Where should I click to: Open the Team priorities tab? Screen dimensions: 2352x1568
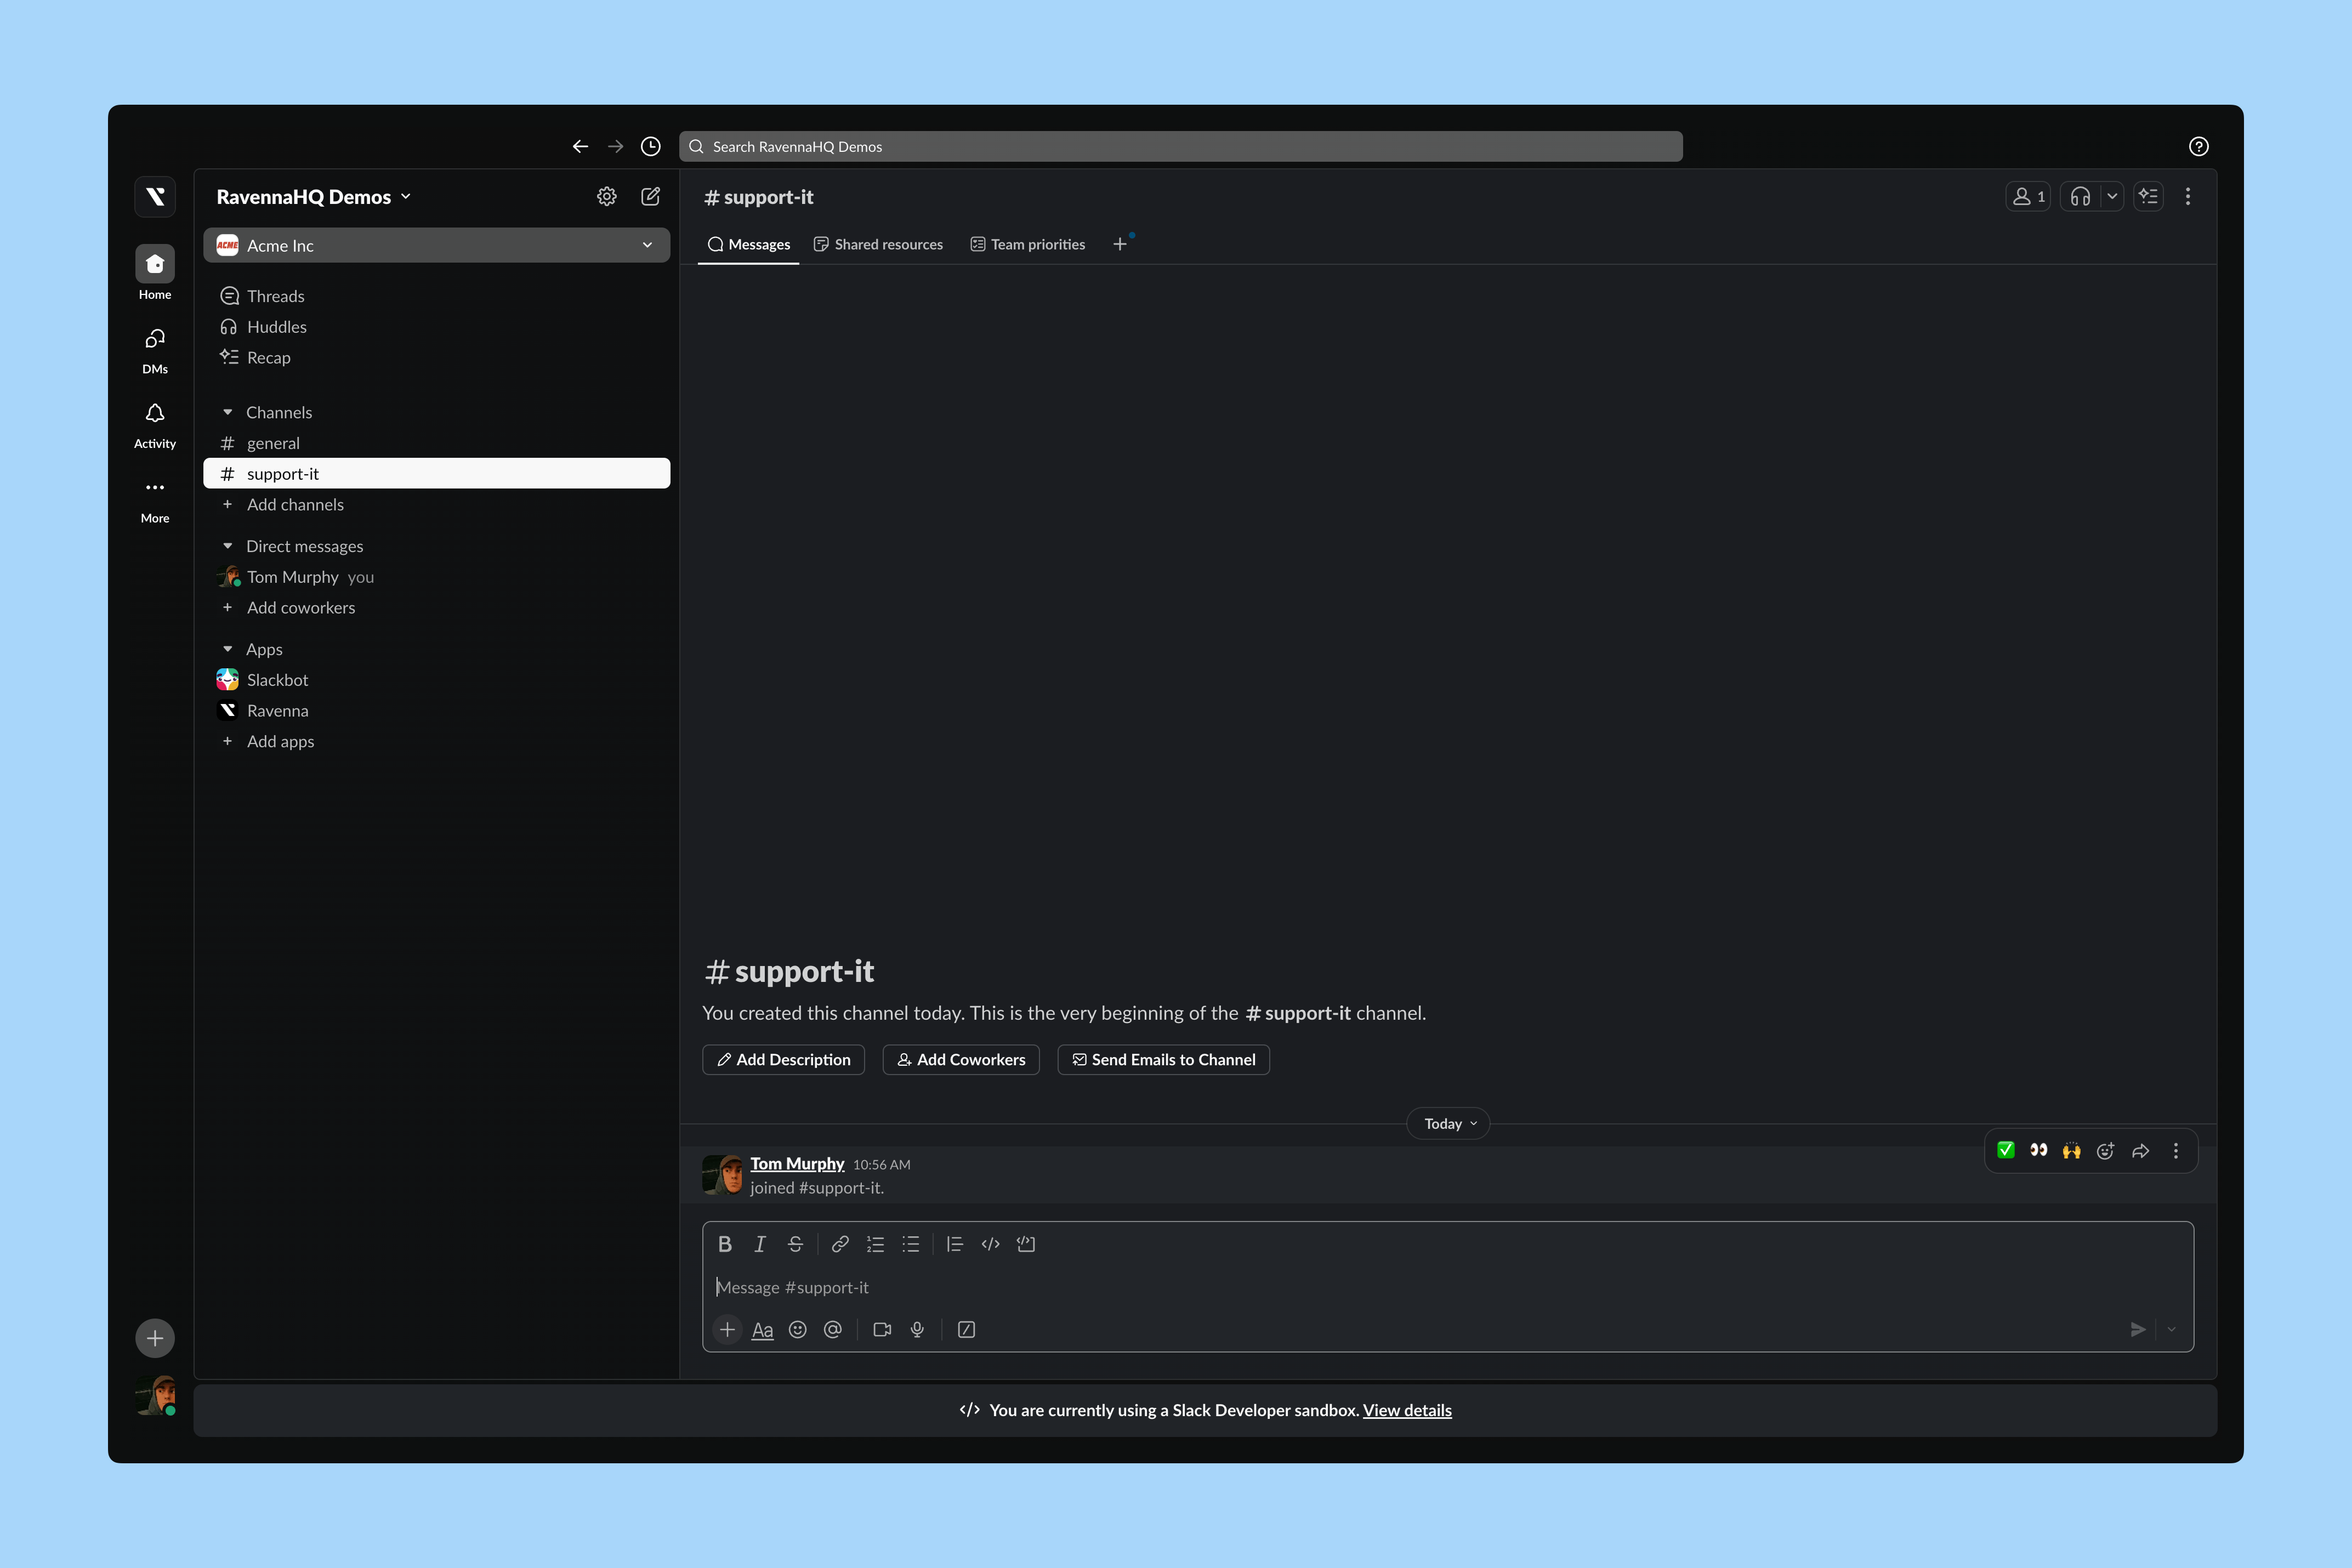point(1027,244)
